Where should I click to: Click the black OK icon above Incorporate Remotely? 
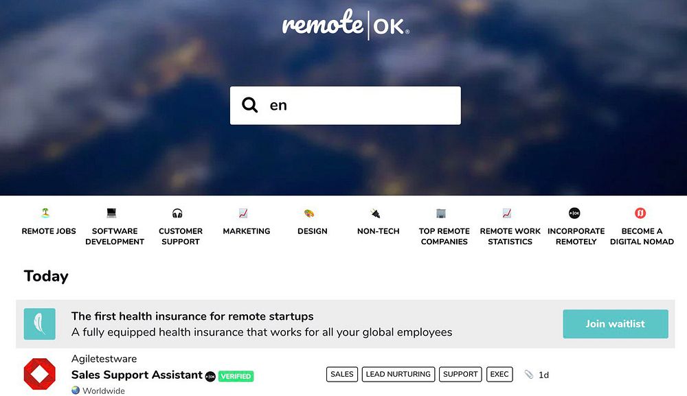coord(574,213)
